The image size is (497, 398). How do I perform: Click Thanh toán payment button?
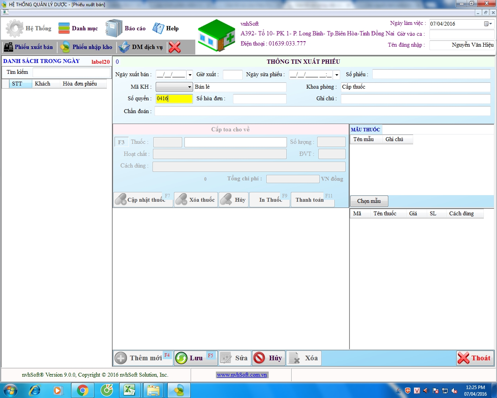(313, 200)
